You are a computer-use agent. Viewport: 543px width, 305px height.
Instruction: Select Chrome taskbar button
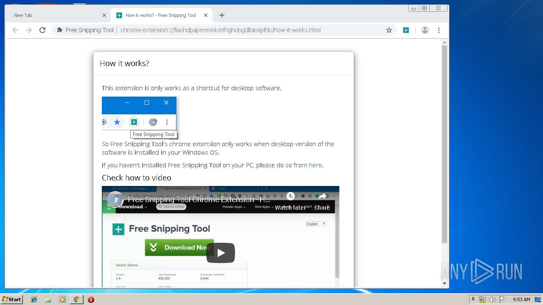(76, 299)
